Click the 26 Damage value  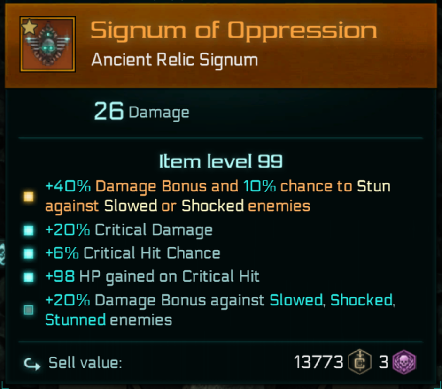(141, 112)
